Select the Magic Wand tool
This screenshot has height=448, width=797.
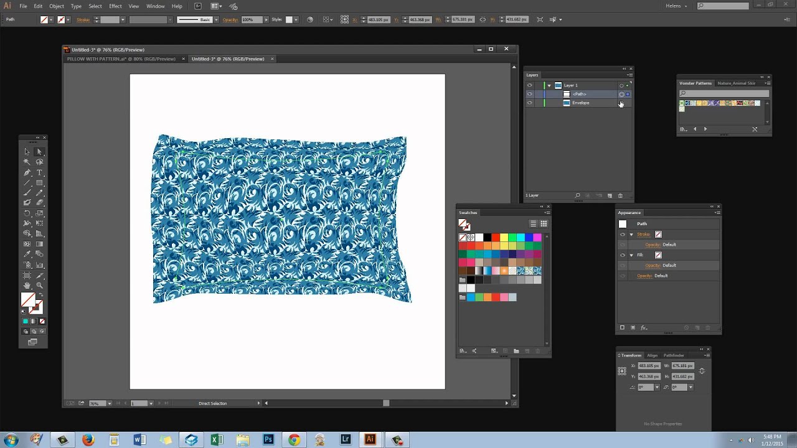point(27,162)
